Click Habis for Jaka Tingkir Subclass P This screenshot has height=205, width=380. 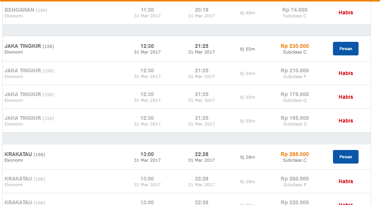click(345, 73)
